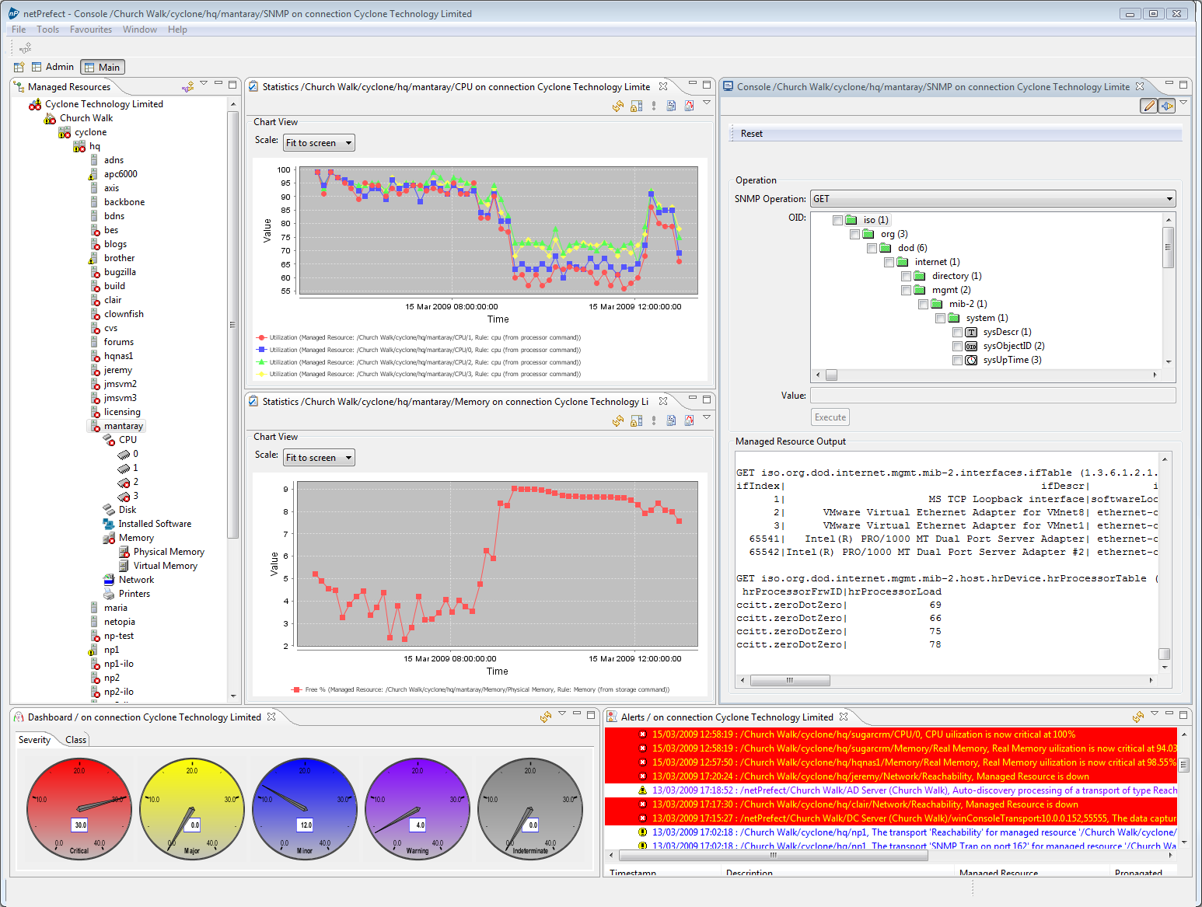This screenshot has height=907, width=1202.
Task: Open the Managed Resources view menu triangle
Action: (x=204, y=83)
